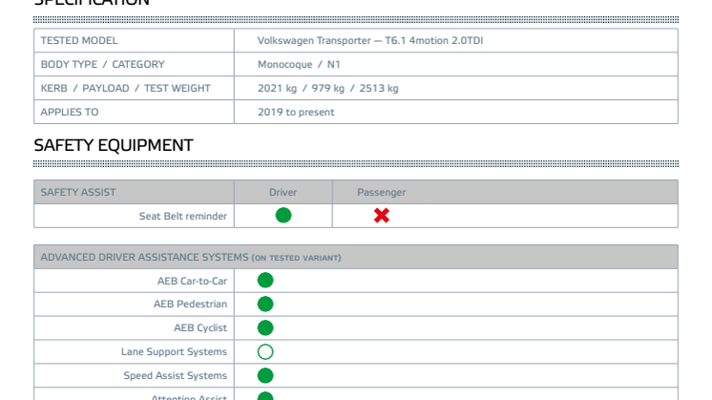This screenshot has width=712, height=400.
Task: Click the hollow circle beside Lane Support Systems
Action: (x=265, y=351)
